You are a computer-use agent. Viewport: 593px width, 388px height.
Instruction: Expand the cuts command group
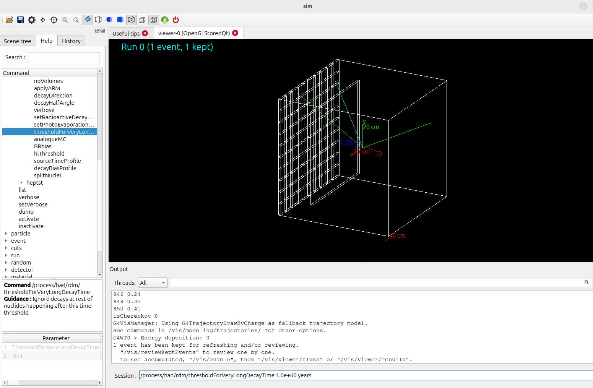(6, 248)
